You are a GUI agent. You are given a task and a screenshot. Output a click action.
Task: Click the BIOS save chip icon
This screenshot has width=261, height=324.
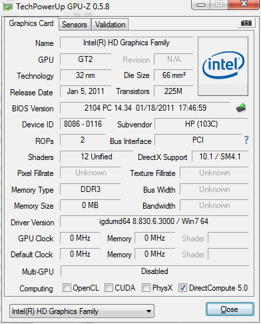pyautogui.click(x=241, y=108)
